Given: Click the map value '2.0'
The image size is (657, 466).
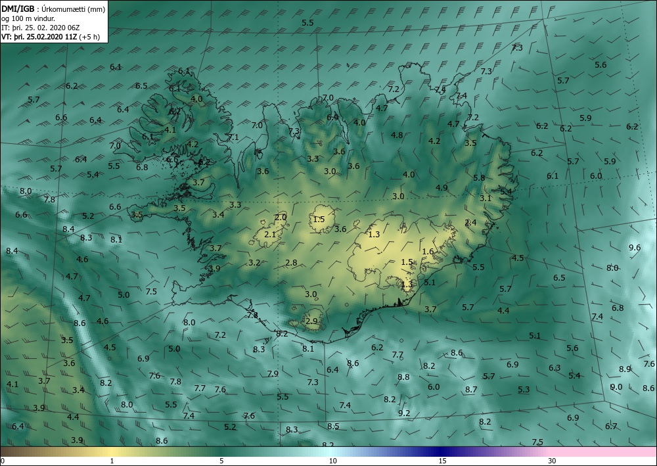Looking at the screenshot, I should (281, 217).
